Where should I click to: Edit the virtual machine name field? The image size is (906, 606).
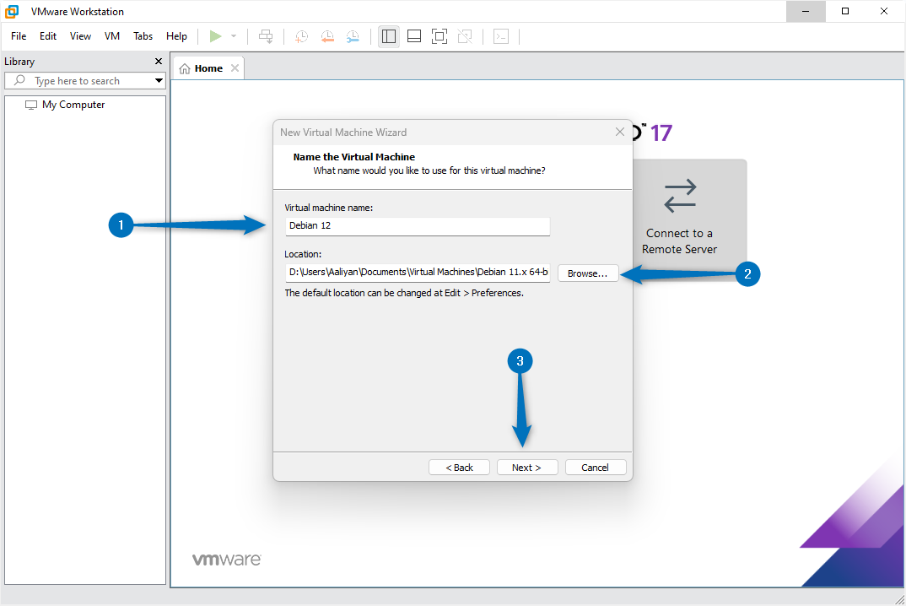(417, 226)
